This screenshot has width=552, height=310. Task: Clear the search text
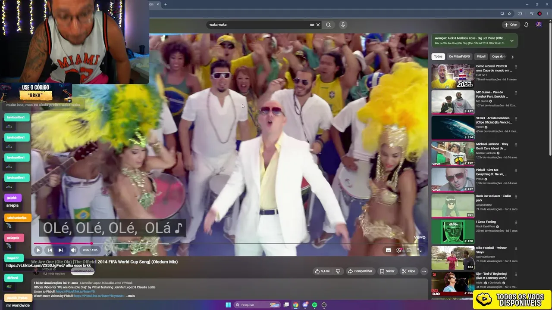318,25
